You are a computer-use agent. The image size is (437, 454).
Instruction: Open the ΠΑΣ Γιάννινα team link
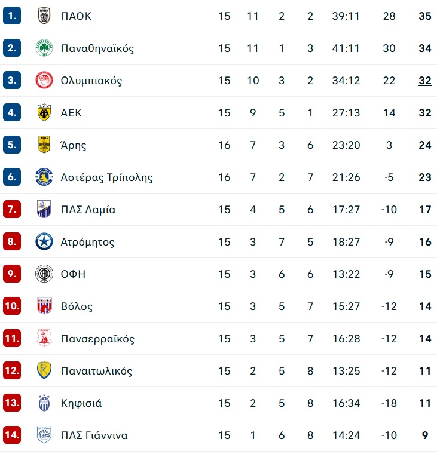click(94, 435)
